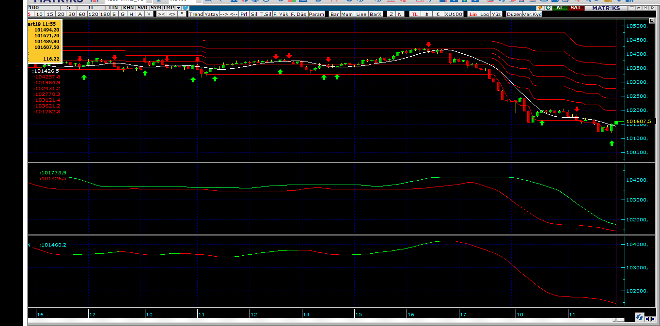Click the expand chart <> icon
Image resolution: width=660 pixels, height=326 pixels.
point(172,14)
